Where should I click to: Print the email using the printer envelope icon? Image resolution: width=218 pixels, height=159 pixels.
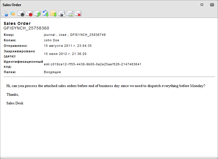62,14
